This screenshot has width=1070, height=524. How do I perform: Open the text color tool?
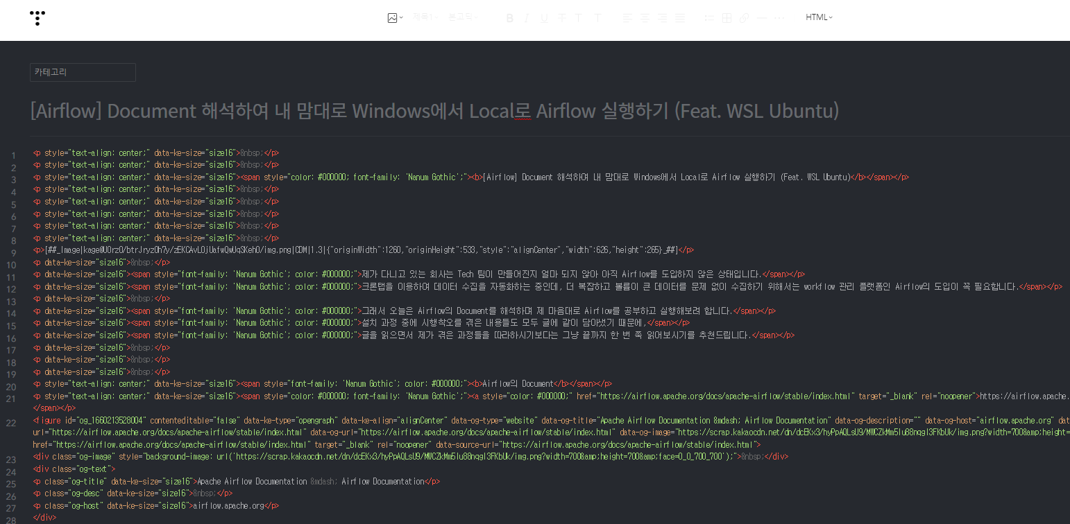click(x=579, y=18)
